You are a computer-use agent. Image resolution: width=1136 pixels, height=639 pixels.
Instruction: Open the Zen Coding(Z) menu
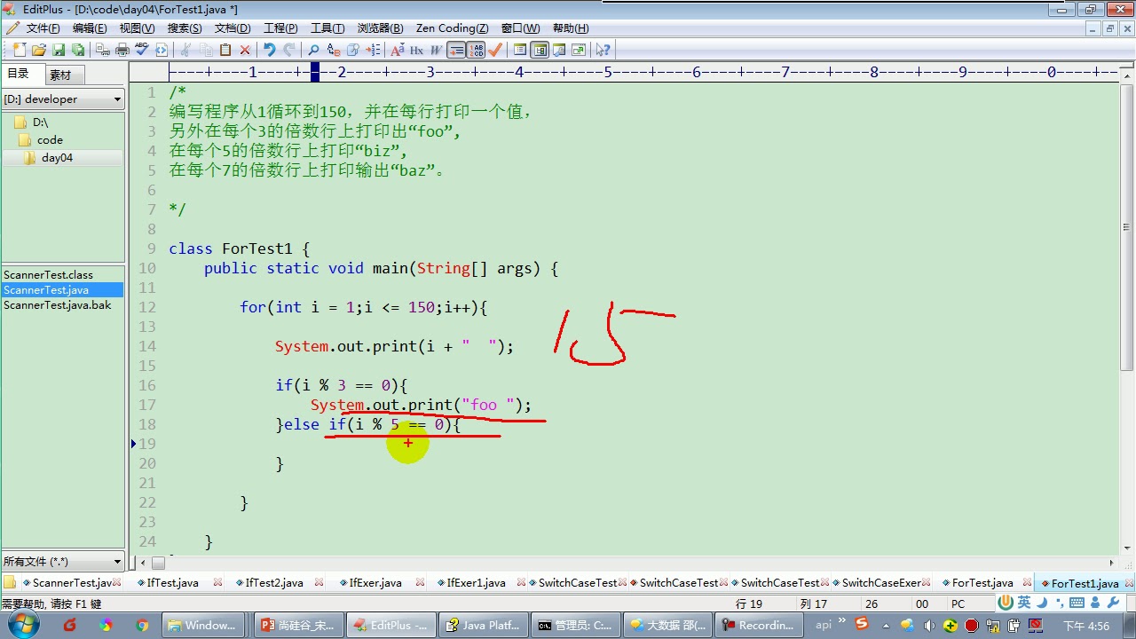click(x=452, y=28)
